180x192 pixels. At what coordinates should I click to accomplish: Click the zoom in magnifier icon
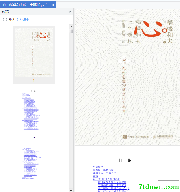[x=5, y=19]
